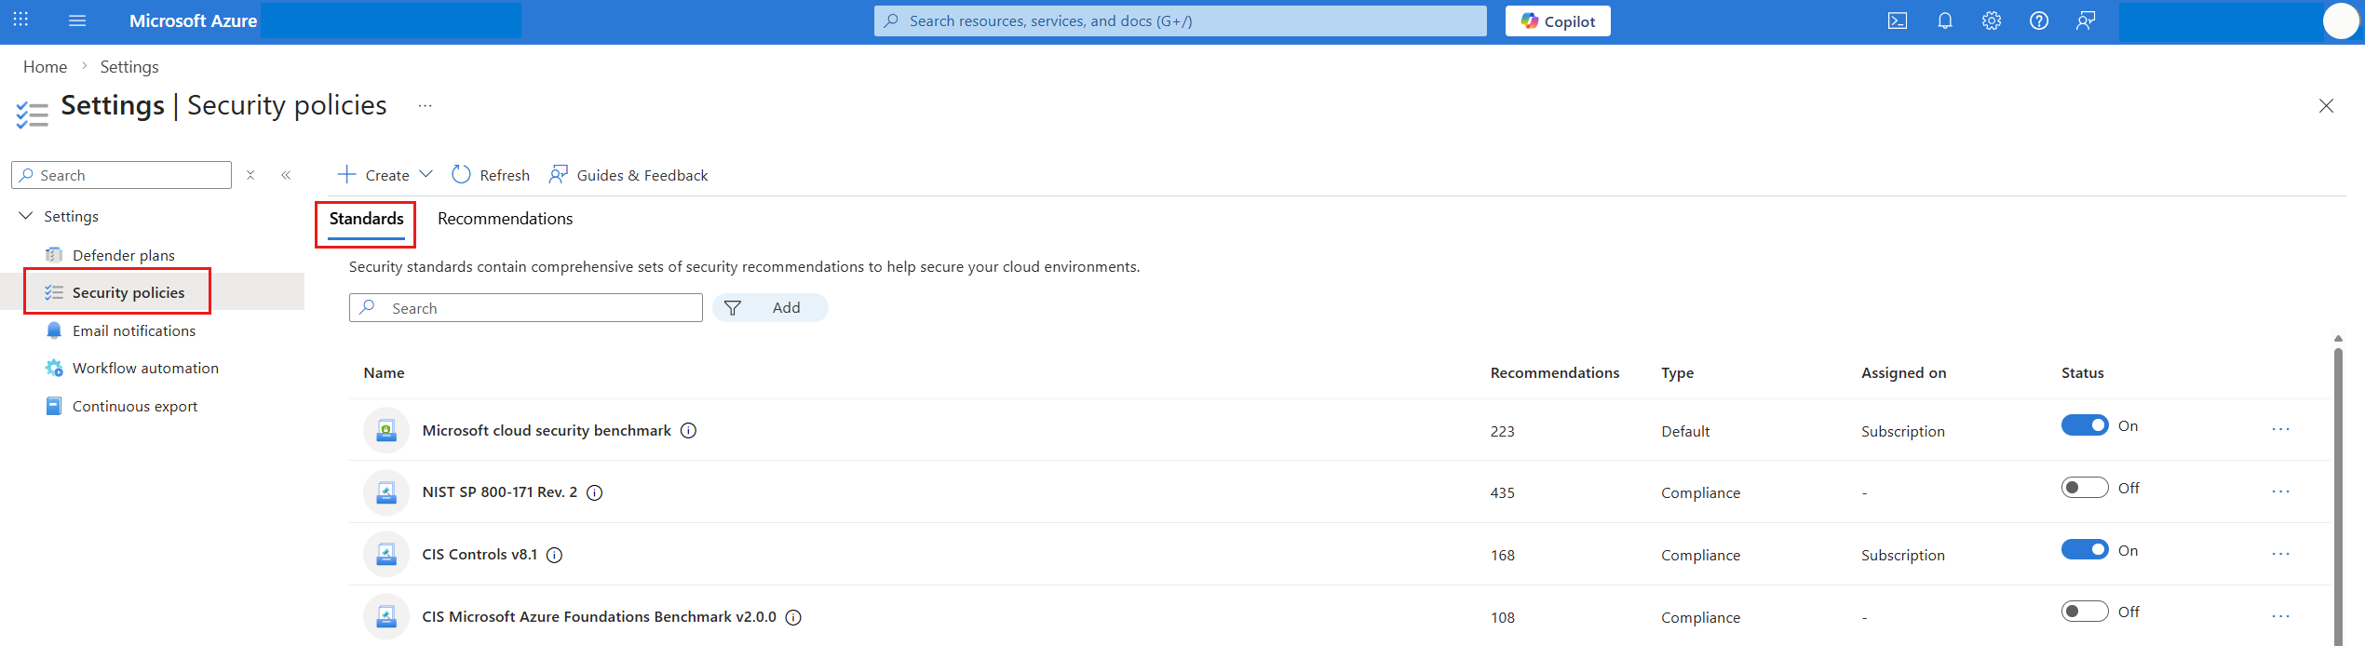Click the user account avatar
This screenshot has height=646, width=2365.
[x=2340, y=20]
